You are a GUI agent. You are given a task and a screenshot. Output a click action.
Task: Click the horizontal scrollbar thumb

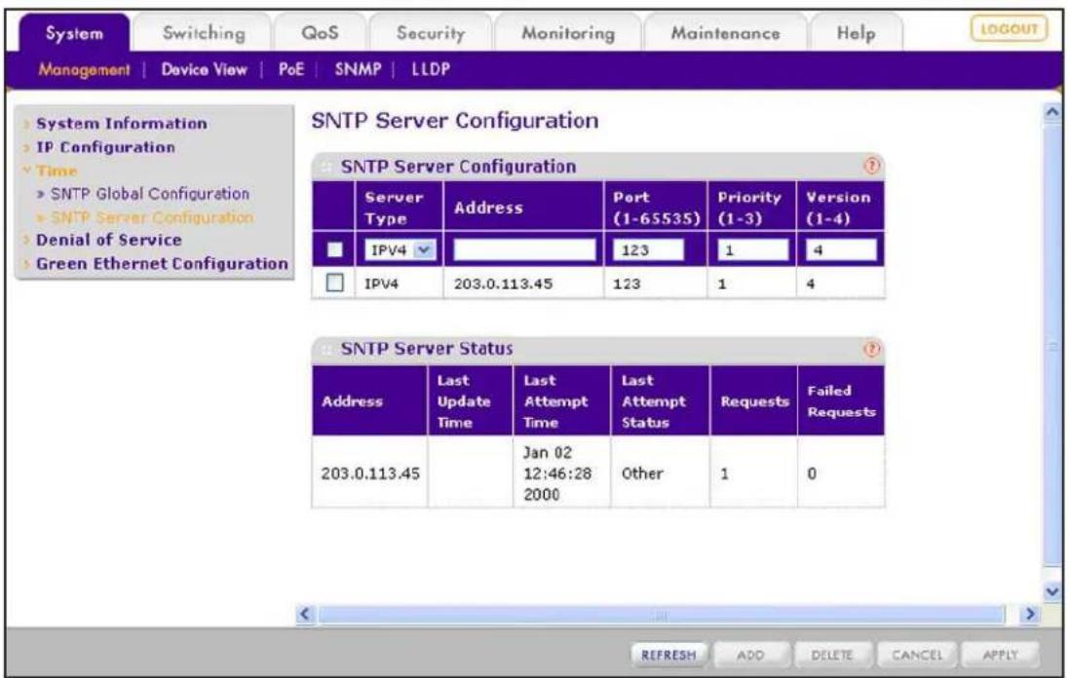pyautogui.click(x=662, y=615)
